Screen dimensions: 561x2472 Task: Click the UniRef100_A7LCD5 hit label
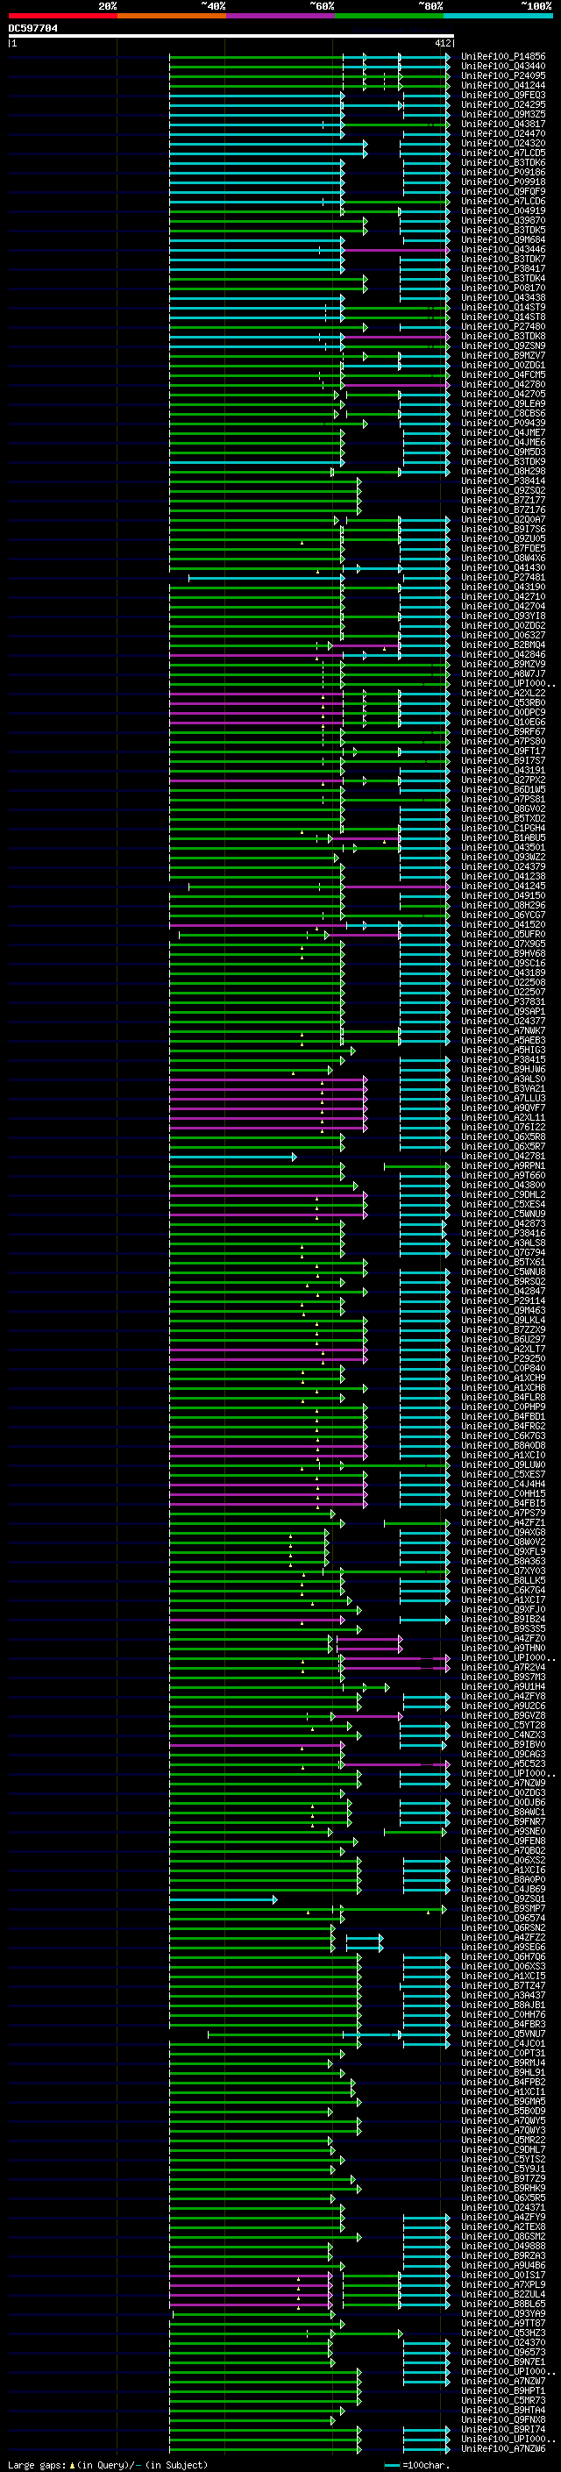(503, 153)
